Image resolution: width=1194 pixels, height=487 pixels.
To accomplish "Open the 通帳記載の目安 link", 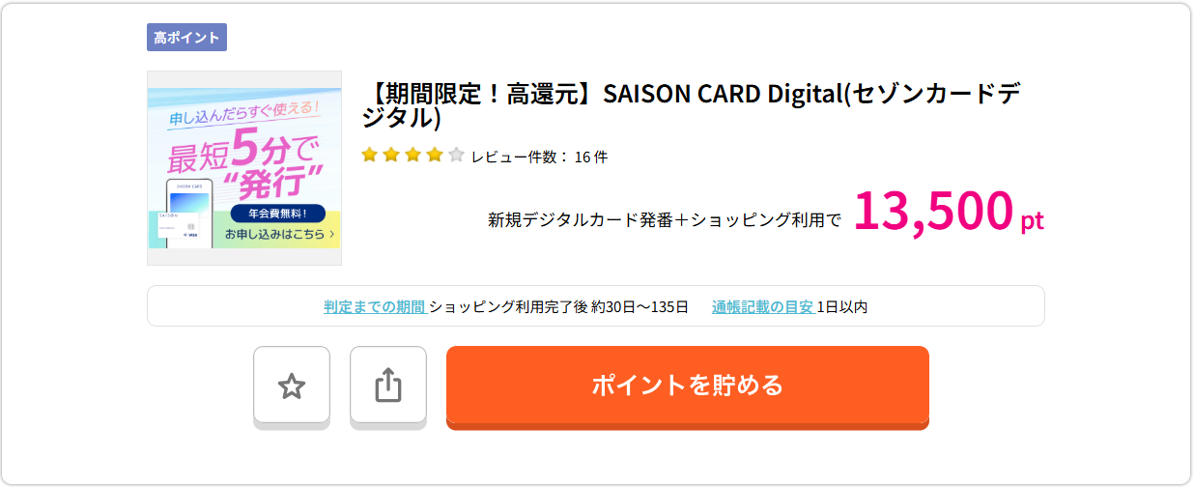I will [x=762, y=307].
